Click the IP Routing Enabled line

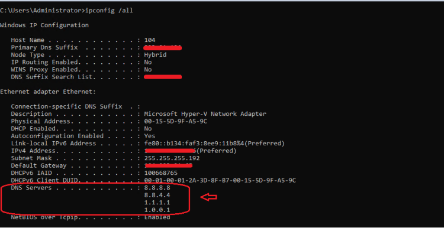[81, 62]
